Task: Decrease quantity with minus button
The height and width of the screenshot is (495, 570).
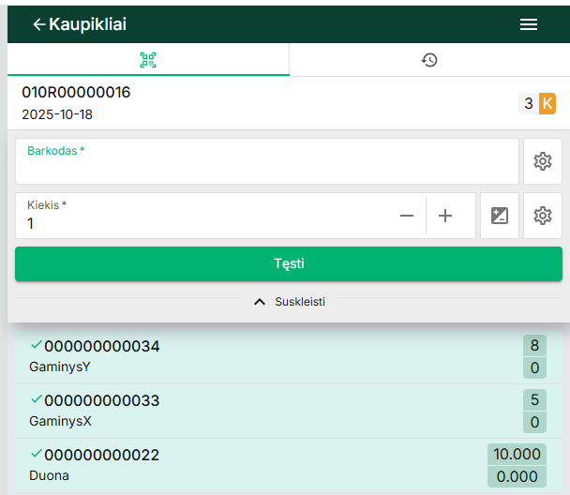Action: (x=407, y=216)
